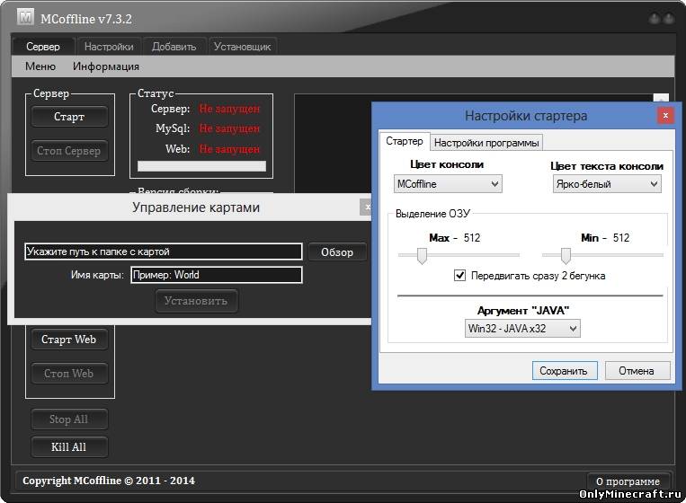The height and width of the screenshot is (503, 686).
Task: Close the Настройки стартера dialog
Action: coord(664,115)
